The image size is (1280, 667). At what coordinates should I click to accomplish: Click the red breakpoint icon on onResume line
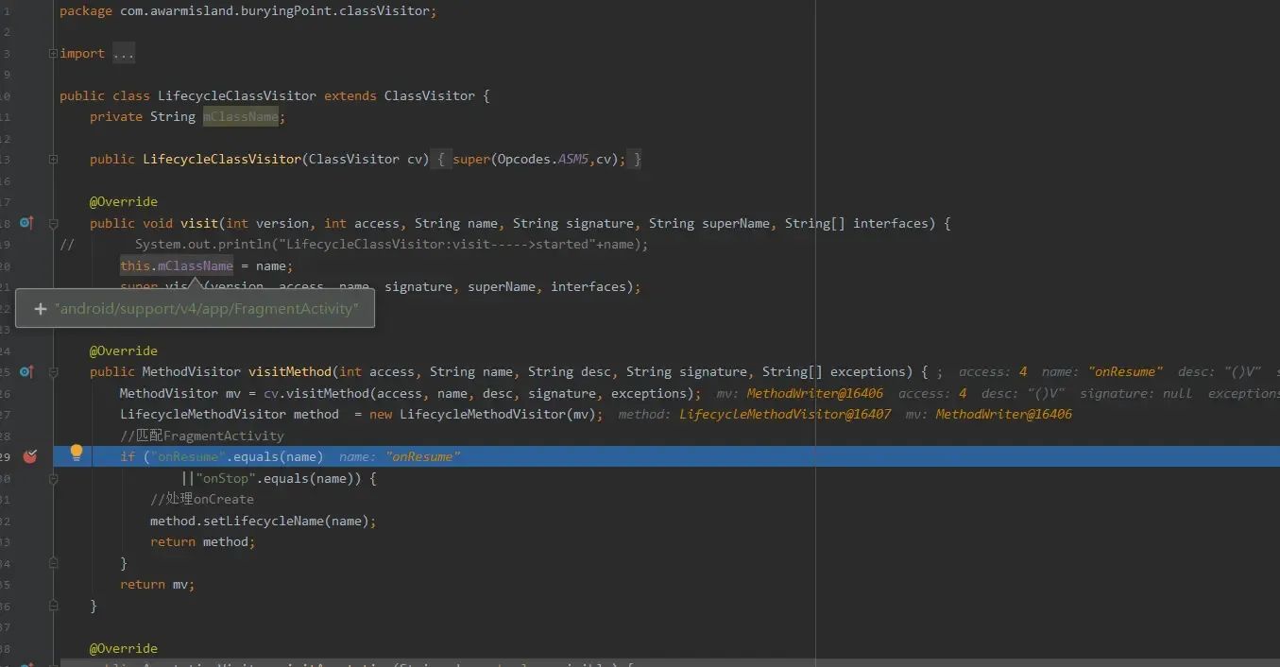point(29,456)
